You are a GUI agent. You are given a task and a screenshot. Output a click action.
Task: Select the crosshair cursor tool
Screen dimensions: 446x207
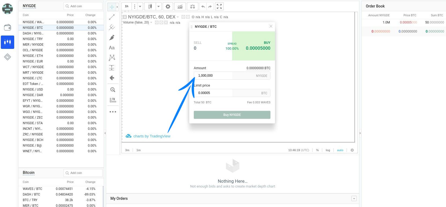(112, 7)
